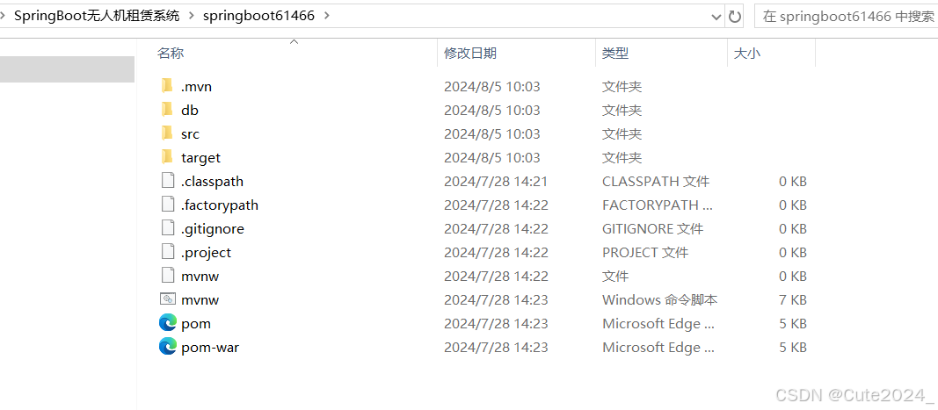Screen dimensions: 938x410
Task: Click 文件 type cell of mvnw
Action: (x=615, y=277)
